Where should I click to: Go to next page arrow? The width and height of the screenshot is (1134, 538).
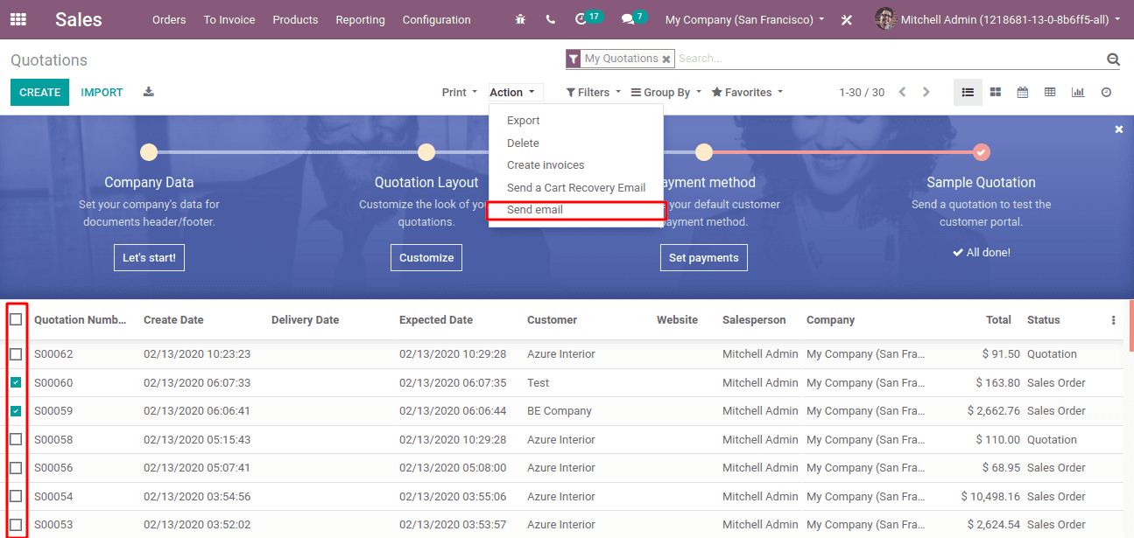pos(926,92)
